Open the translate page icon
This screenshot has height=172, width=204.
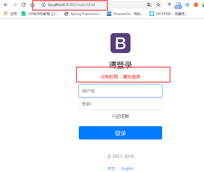click(149, 5)
